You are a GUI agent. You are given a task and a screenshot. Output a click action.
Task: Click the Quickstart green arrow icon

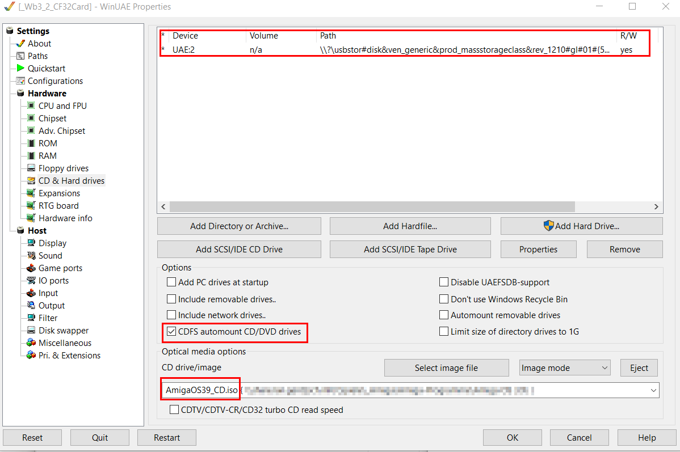pos(20,69)
